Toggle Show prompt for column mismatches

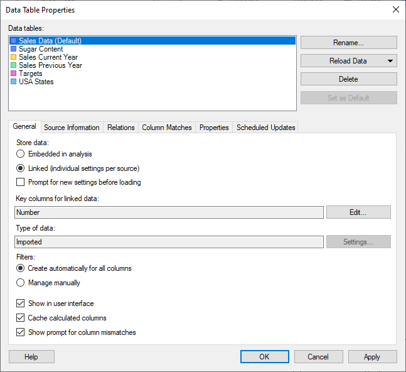(21, 332)
